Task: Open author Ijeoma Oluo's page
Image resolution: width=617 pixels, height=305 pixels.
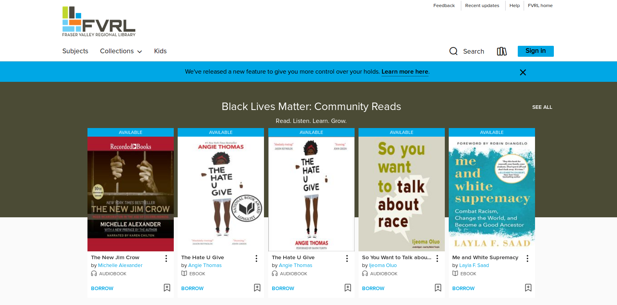Action: click(383, 265)
